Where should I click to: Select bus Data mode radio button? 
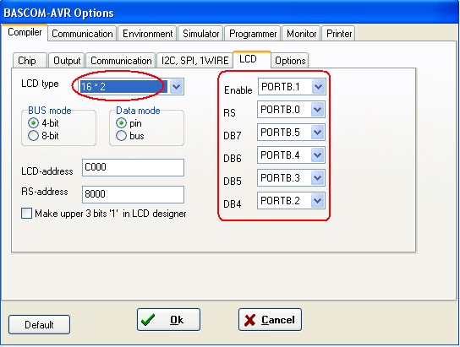point(121,136)
